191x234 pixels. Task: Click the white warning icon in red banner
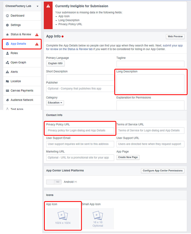coord(48,6)
